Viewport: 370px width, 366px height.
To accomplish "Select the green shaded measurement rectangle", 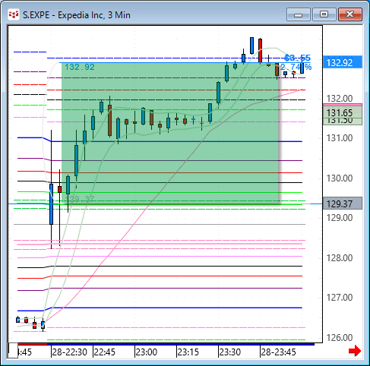I will pyautogui.click(x=170, y=133).
